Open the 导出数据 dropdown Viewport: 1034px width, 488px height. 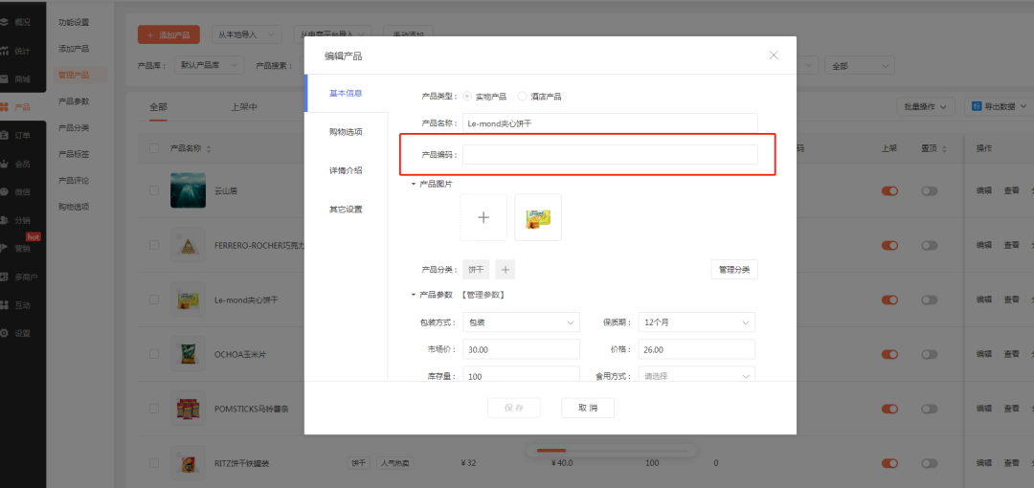click(999, 106)
